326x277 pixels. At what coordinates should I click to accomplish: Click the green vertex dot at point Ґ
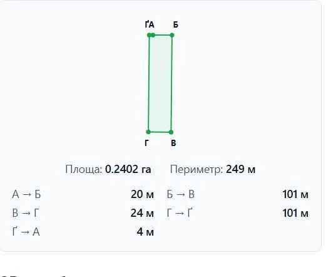149,35
